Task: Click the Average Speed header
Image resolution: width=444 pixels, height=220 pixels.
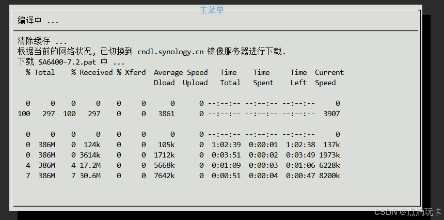Action: [181, 72]
